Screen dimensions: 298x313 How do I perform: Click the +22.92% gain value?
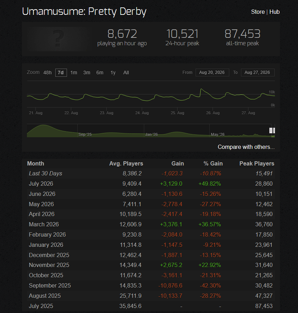click(x=210, y=265)
